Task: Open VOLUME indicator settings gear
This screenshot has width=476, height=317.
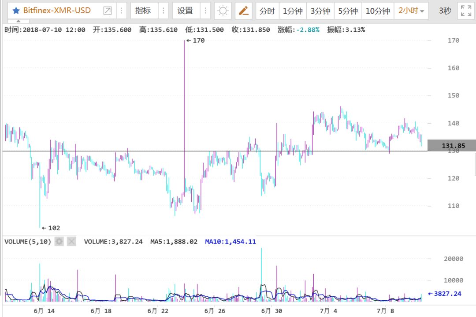Action: click(x=59, y=241)
